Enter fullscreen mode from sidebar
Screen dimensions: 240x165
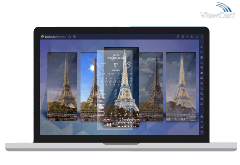[x=202, y=42]
